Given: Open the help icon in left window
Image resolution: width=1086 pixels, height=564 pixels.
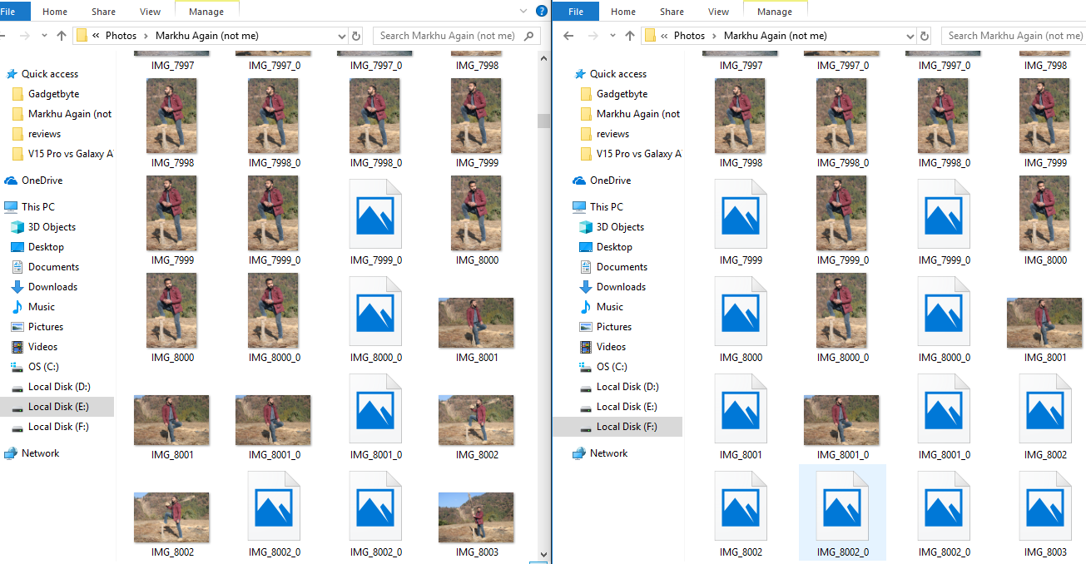Looking at the screenshot, I should click(542, 11).
